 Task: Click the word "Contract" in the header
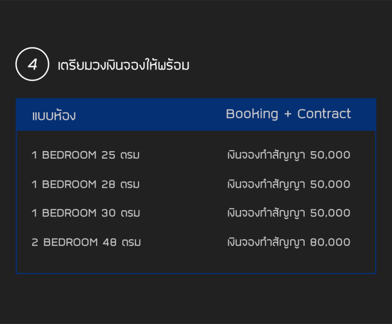324,114
